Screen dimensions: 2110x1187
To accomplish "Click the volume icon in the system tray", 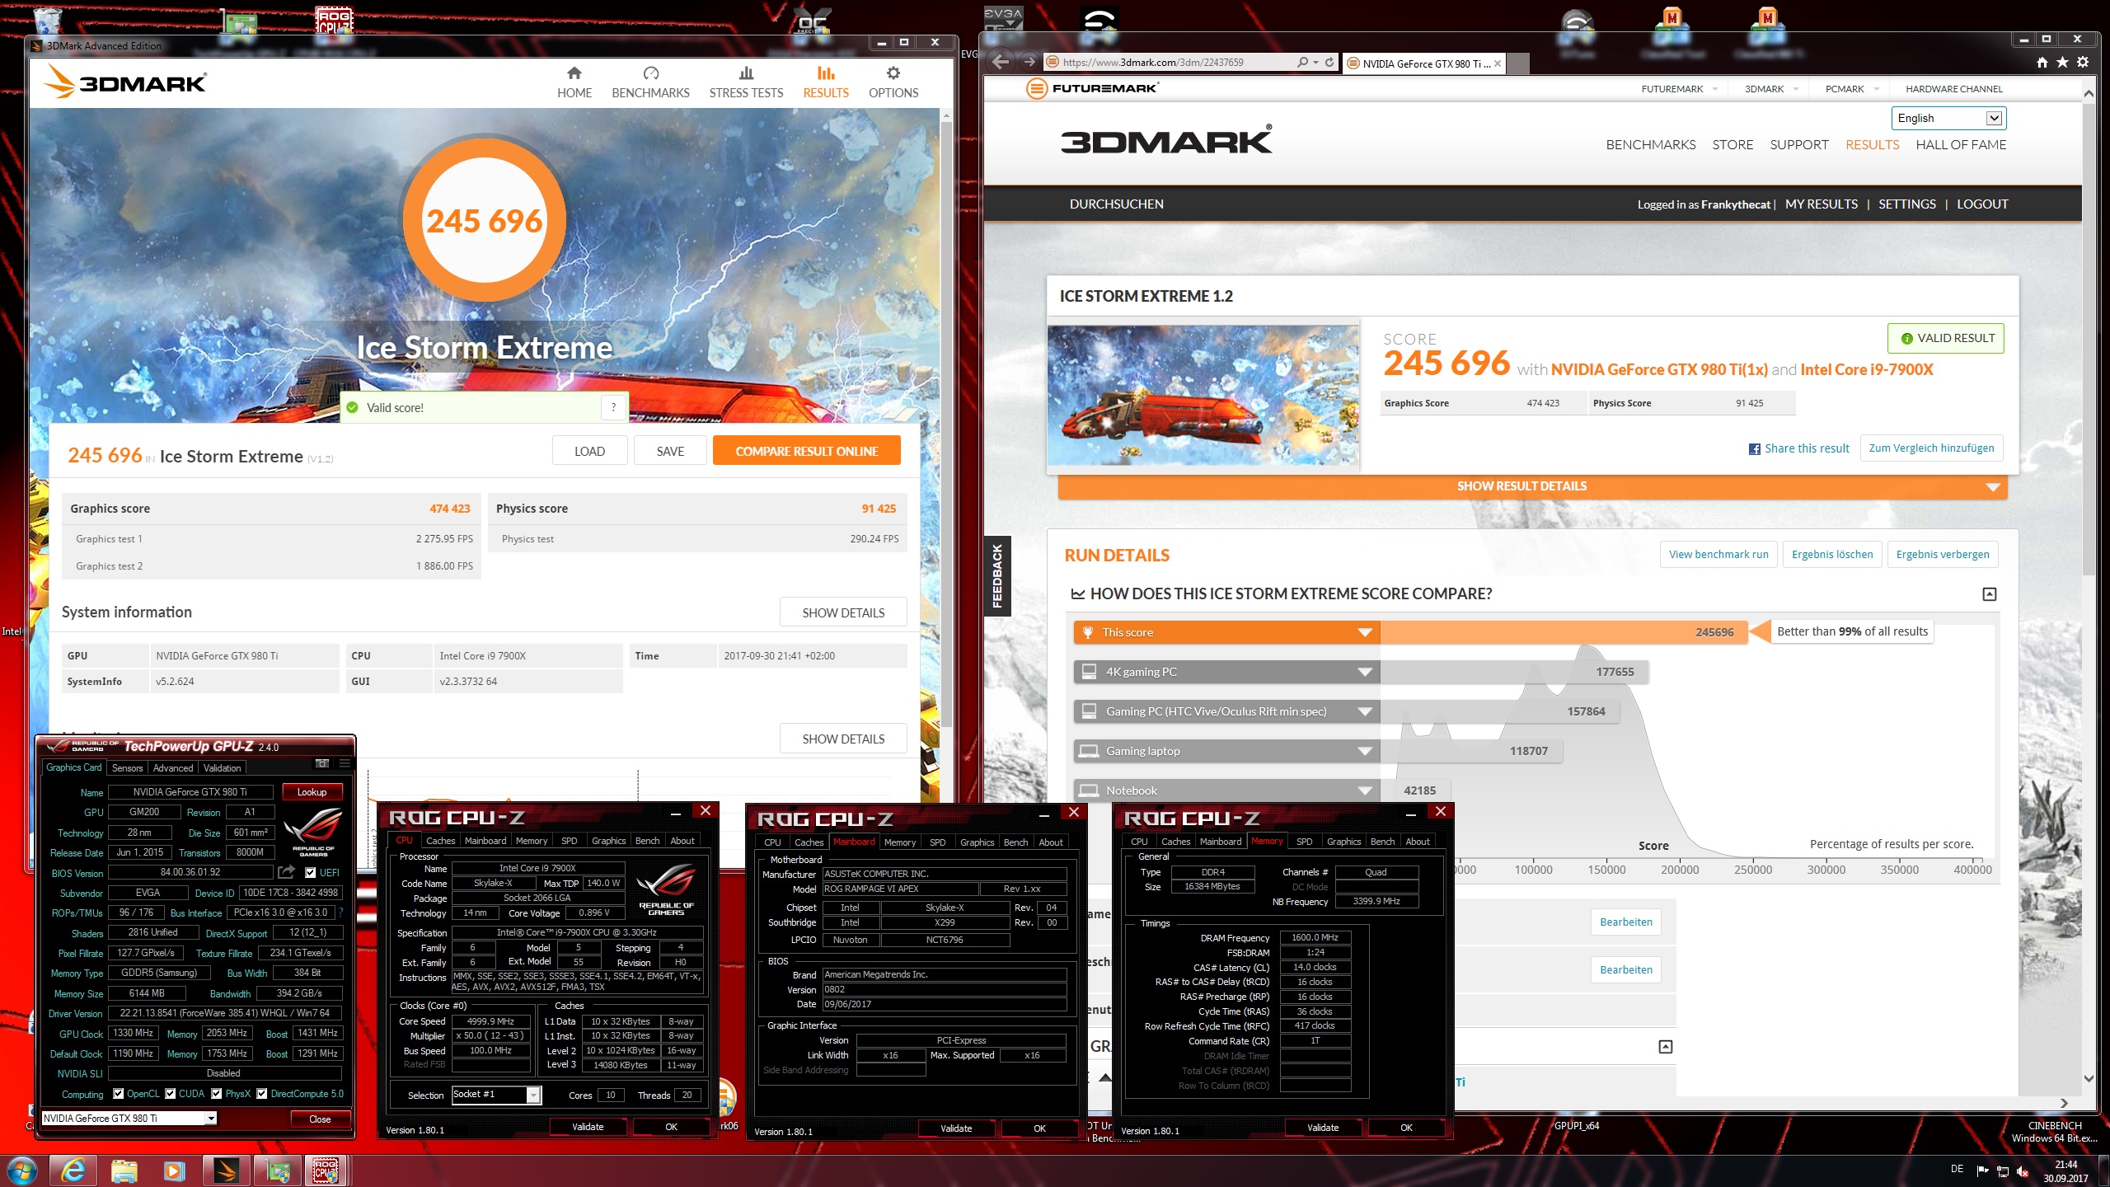I will [2022, 1171].
